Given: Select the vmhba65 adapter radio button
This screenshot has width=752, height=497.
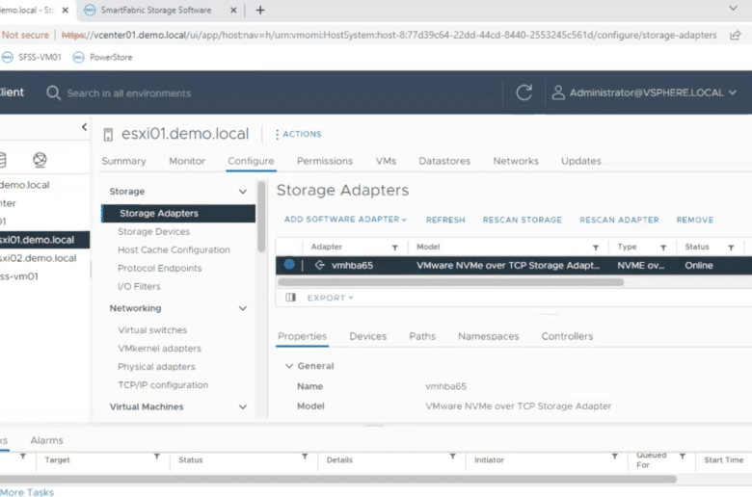Looking at the screenshot, I should point(289,264).
